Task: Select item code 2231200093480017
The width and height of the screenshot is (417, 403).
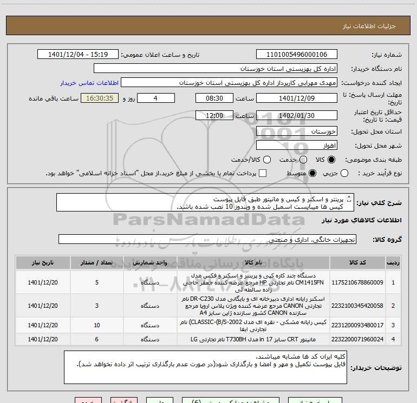Action: coord(357,325)
